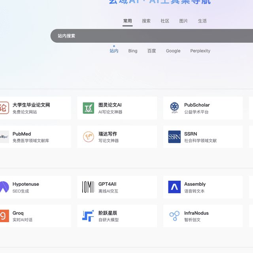Open 图灵论文AI title link
The image size is (253, 253).
pos(110,105)
